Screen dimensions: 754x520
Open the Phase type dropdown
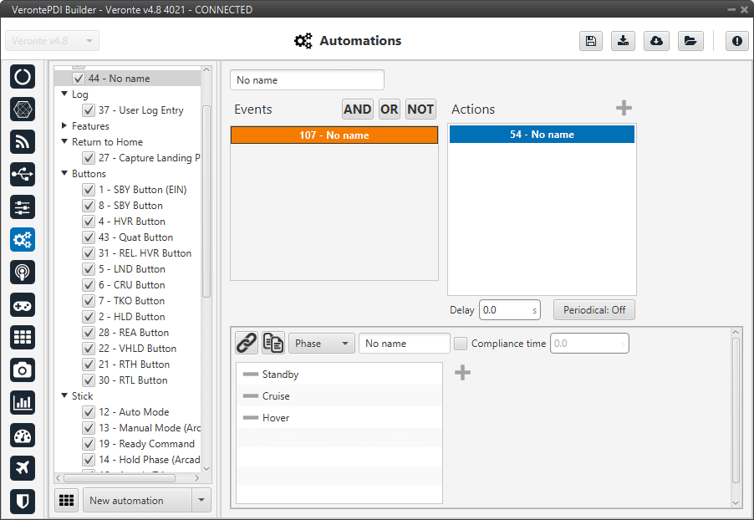point(322,344)
